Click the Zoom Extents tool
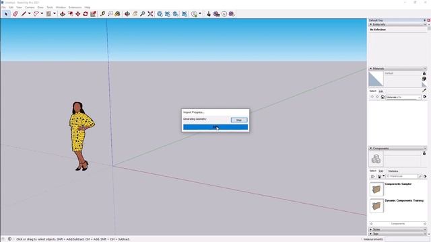The image size is (431, 242). coord(150,13)
